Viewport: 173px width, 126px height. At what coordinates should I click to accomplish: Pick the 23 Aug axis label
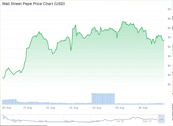coord(74,108)
